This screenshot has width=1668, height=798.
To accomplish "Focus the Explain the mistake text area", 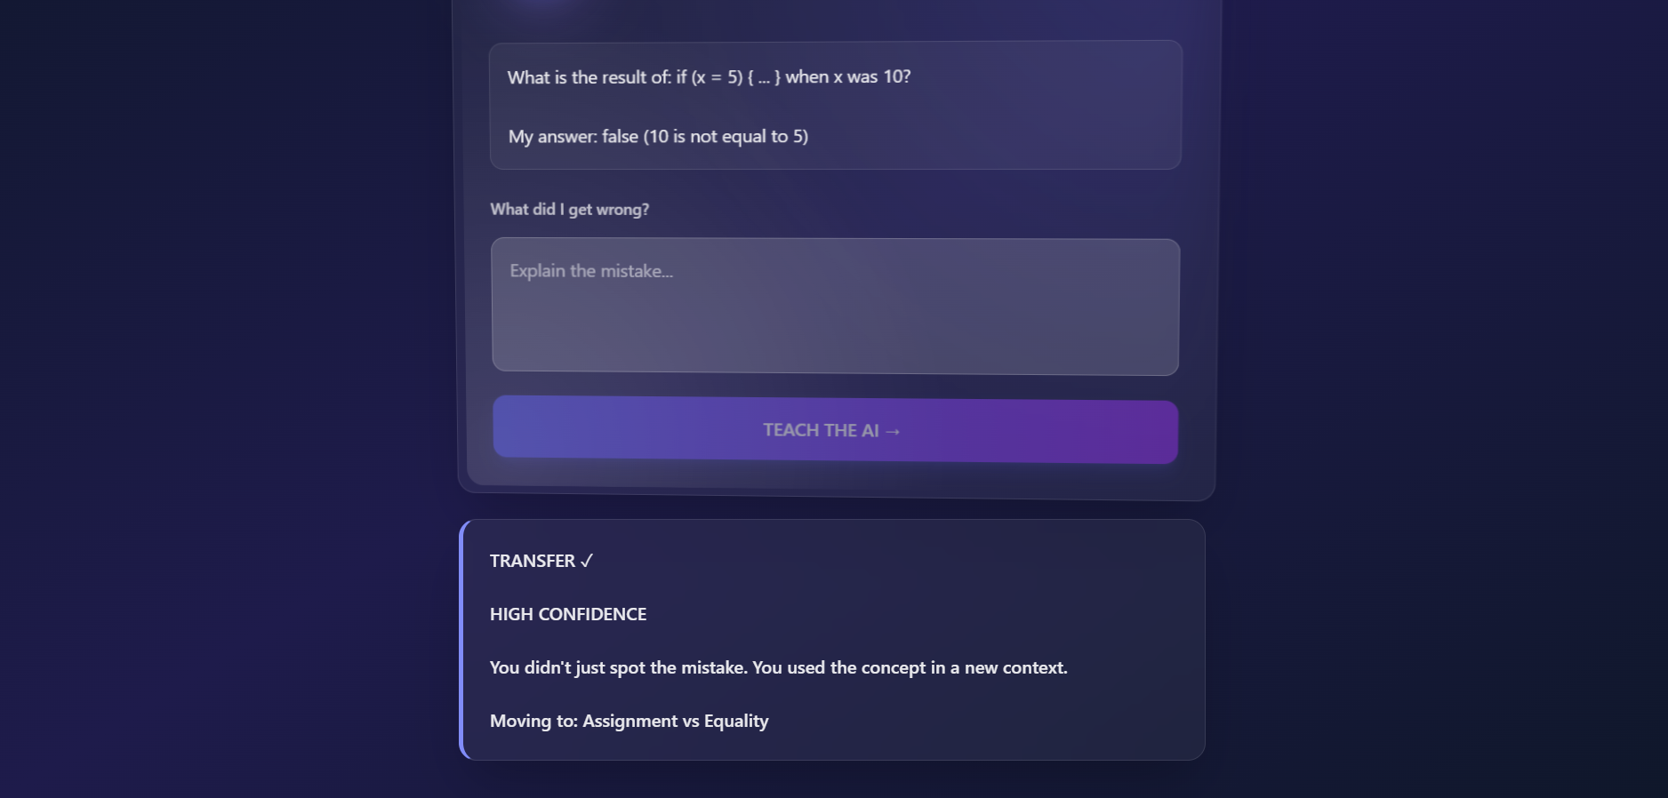I will tap(836, 307).
